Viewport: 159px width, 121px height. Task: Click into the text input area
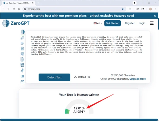coord(87,53)
